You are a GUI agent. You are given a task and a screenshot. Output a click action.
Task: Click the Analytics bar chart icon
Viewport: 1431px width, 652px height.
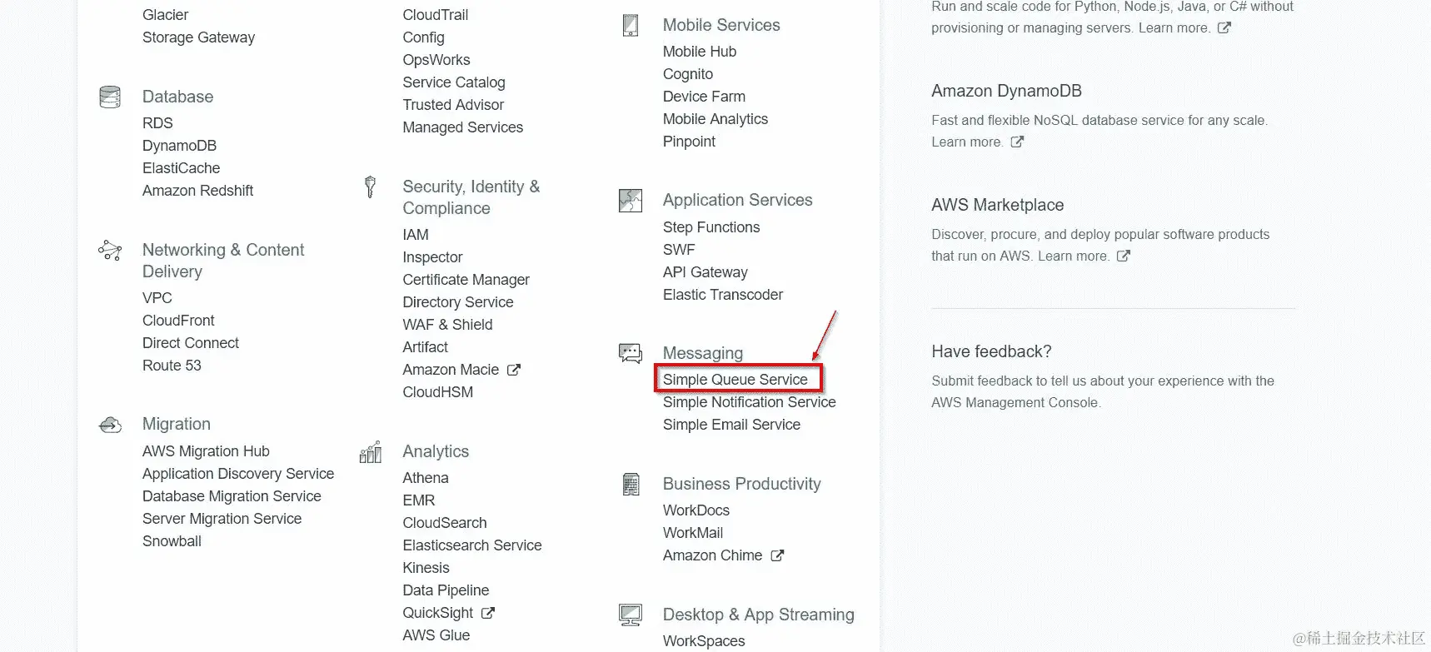point(371,451)
